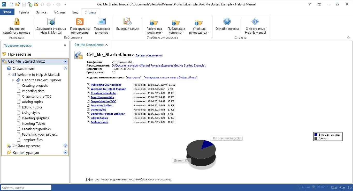Open the Content Publishing dropdown
This screenshot has width=353, height=191.
click(176, 27)
